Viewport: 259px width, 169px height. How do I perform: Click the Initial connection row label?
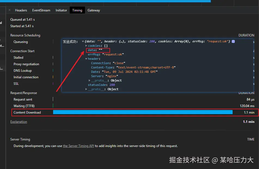[26, 77]
